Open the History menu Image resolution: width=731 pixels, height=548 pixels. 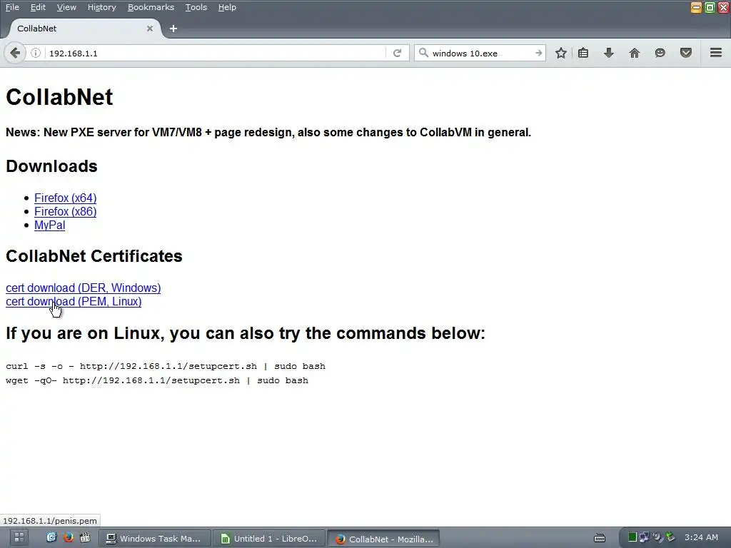101,7
